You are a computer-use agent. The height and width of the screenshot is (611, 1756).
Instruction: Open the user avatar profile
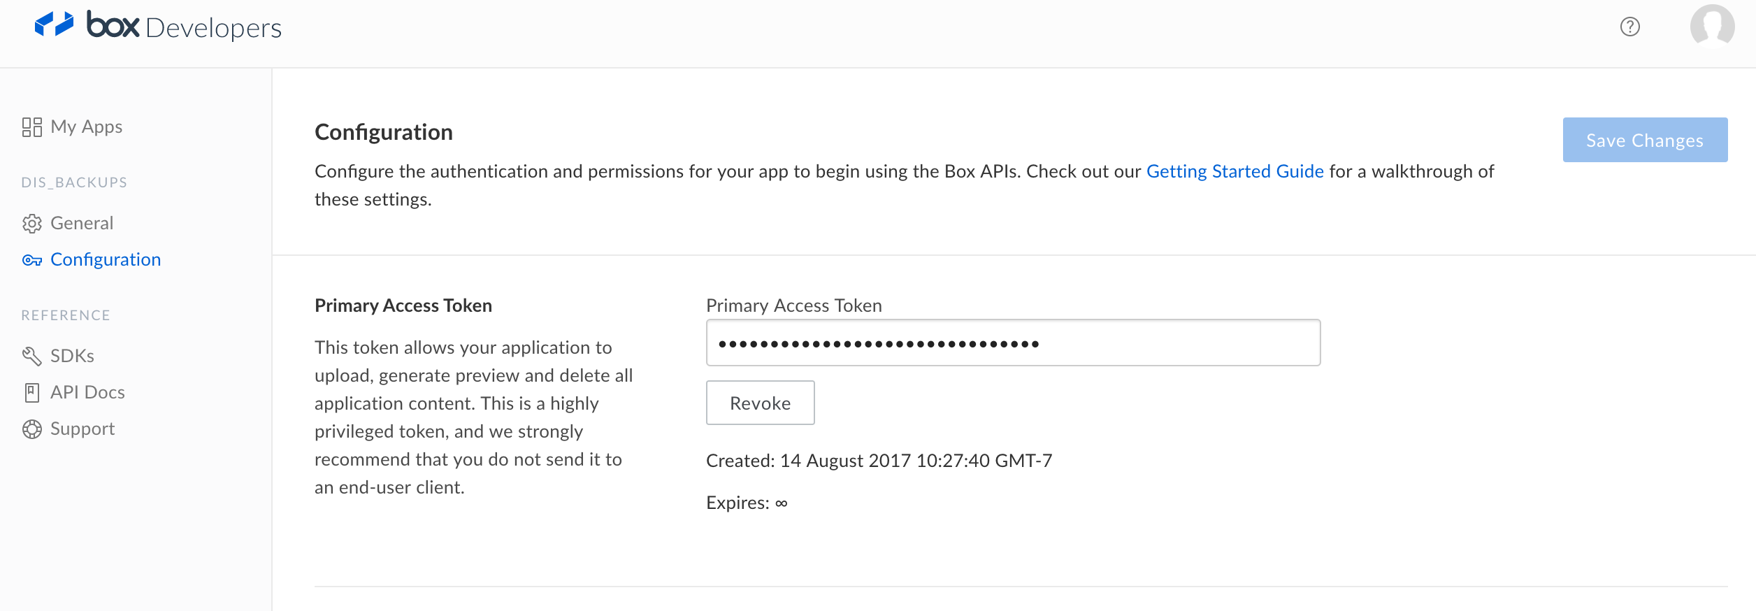(x=1713, y=26)
